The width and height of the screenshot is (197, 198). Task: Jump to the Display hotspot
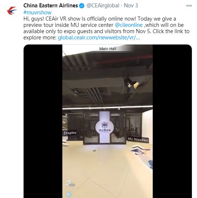[70, 133]
